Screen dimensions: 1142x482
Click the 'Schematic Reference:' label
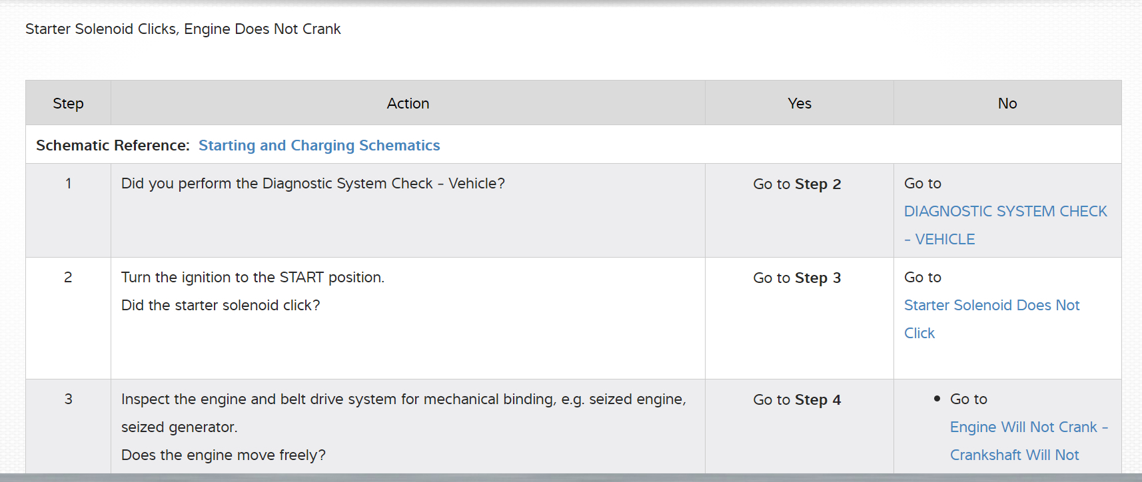[113, 146]
